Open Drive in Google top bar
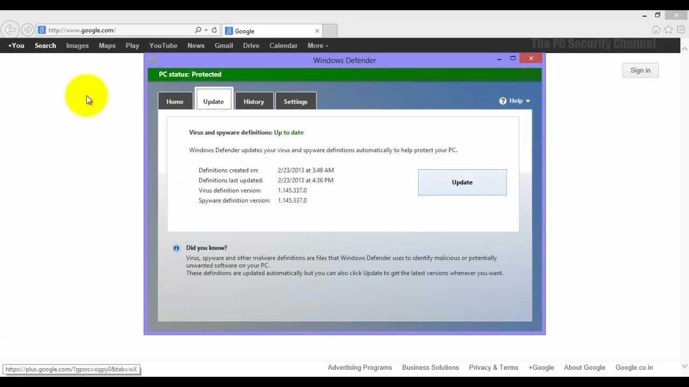 251,46
